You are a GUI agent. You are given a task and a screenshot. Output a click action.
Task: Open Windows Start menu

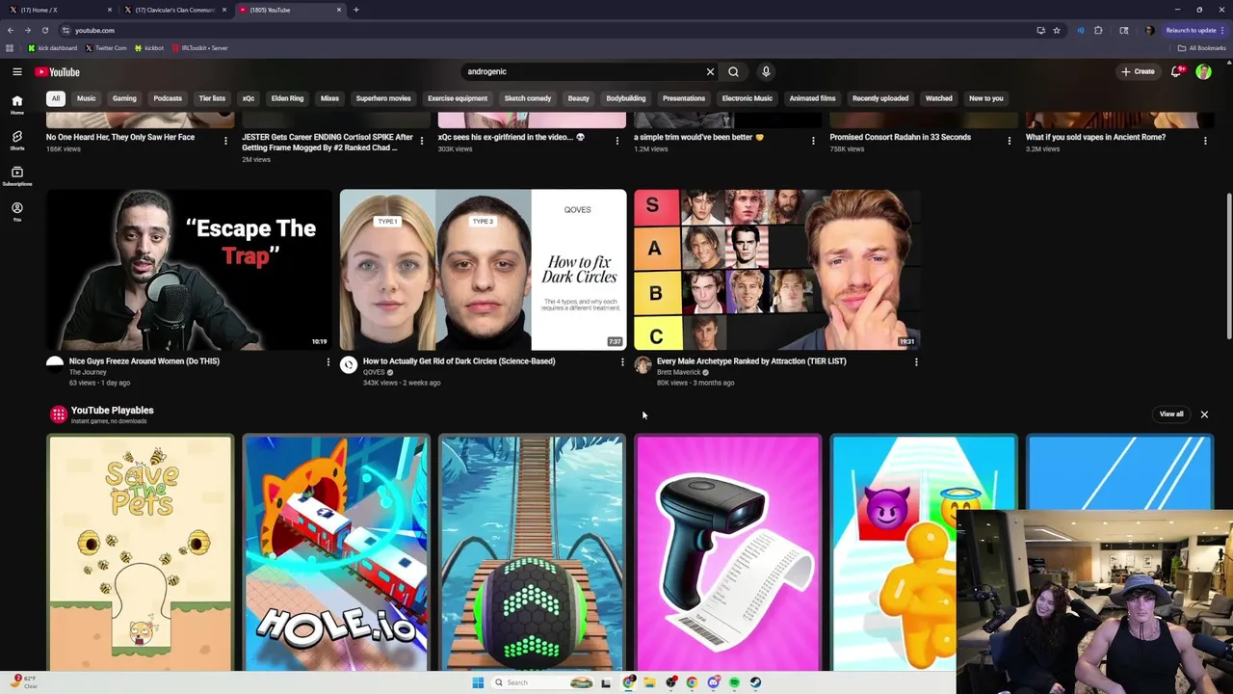478,682
